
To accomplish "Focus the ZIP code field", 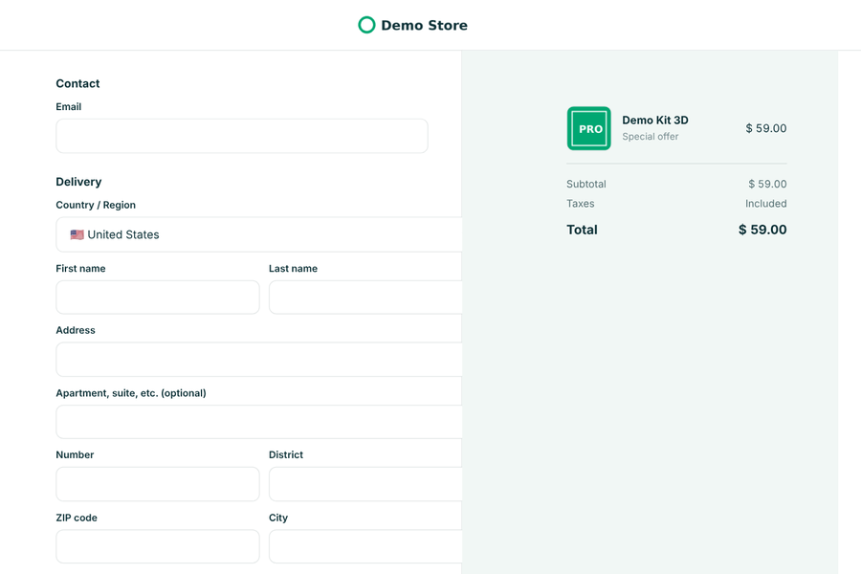I will pos(158,546).
